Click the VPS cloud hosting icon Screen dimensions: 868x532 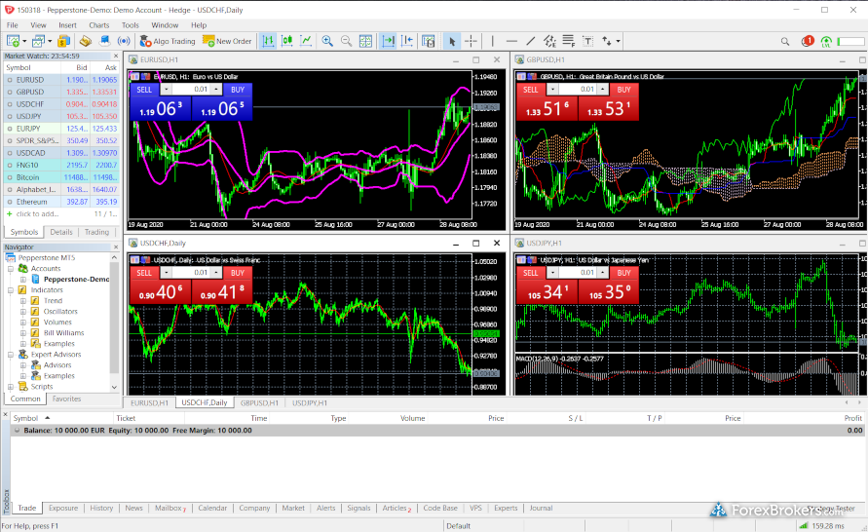(x=104, y=41)
